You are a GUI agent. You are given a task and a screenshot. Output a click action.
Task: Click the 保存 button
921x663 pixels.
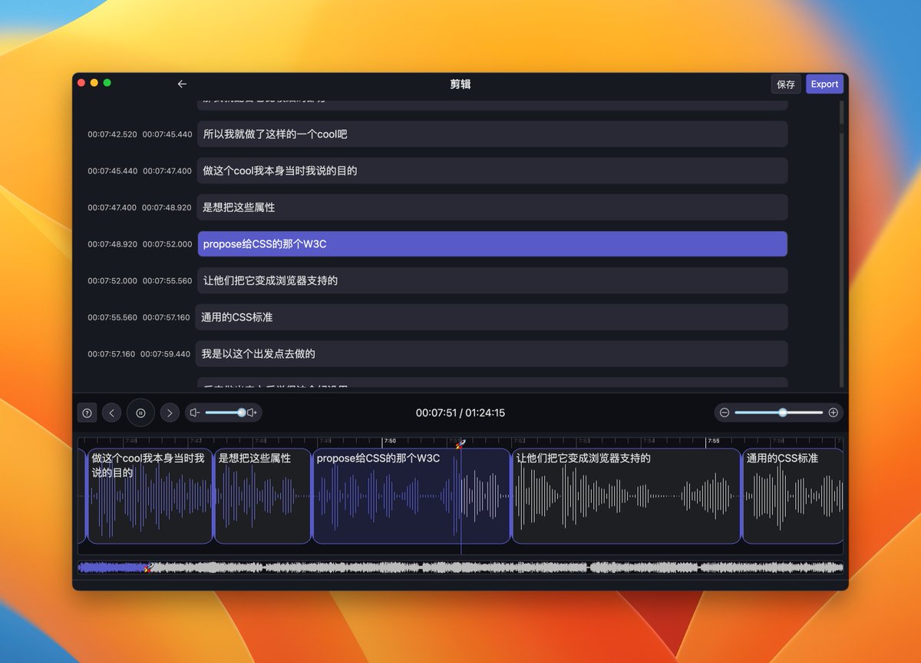click(x=786, y=85)
